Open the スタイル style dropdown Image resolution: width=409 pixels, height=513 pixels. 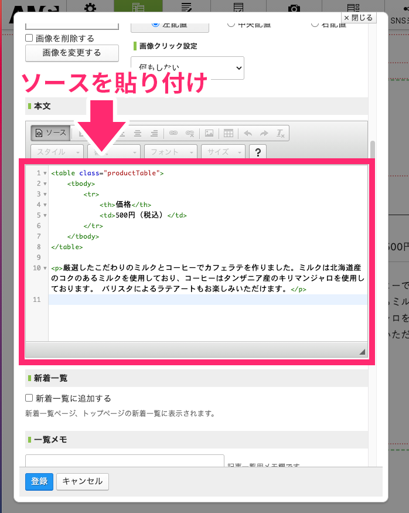57,152
